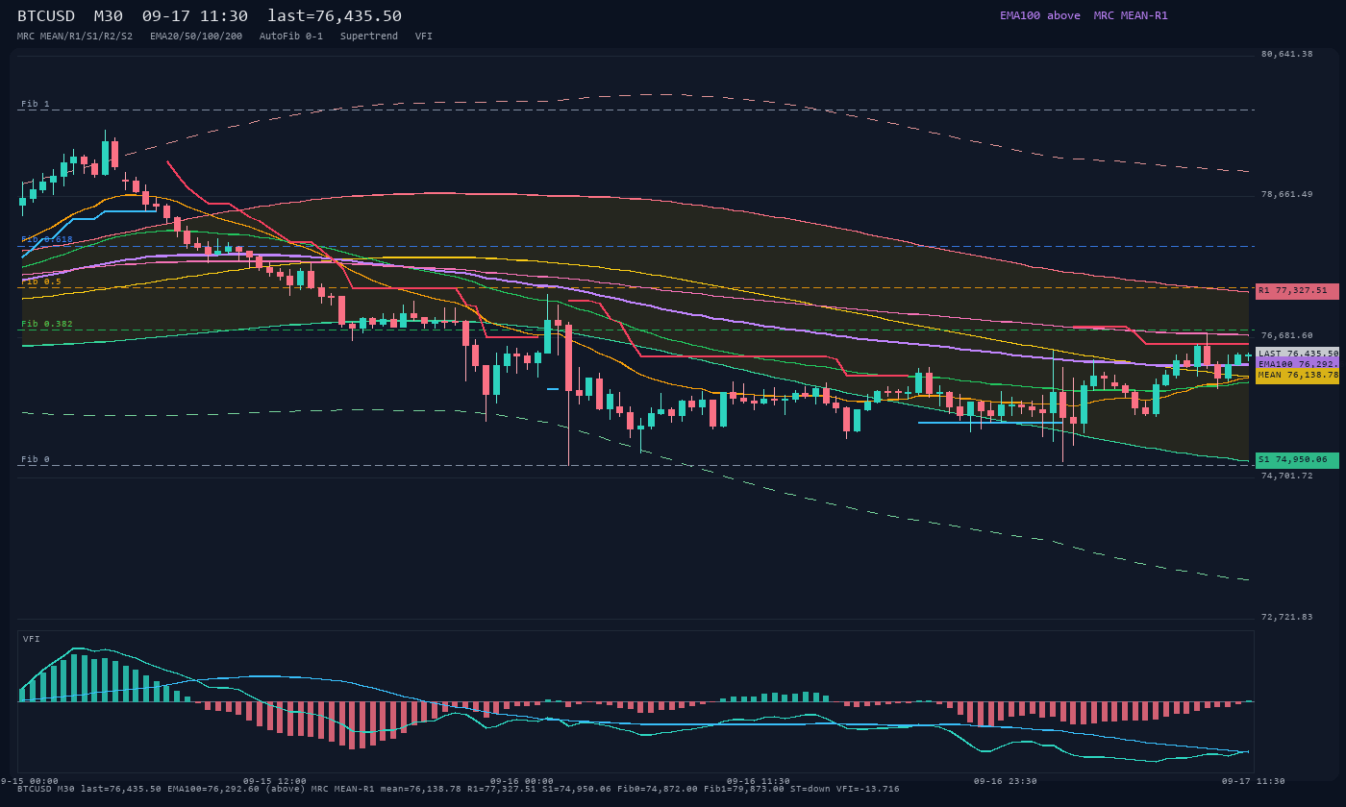Select the Supertrend legend entry
Screen dimensions: 1346x807
point(369,36)
